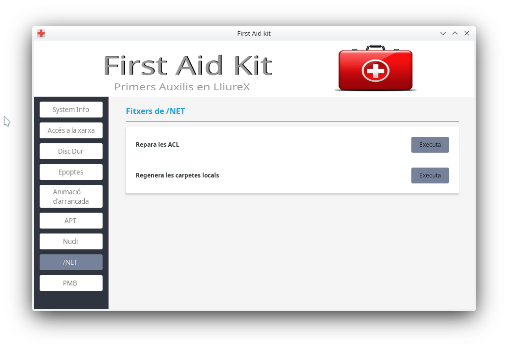Open the APT section
This screenshot has height=349, width=508.
[71, 221]
